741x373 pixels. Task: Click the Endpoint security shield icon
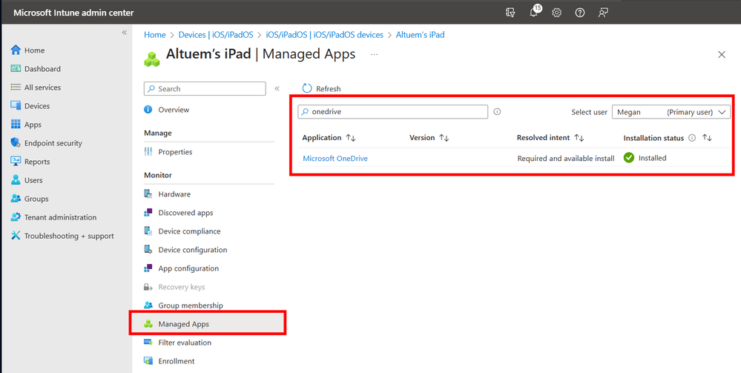[16, 143]
